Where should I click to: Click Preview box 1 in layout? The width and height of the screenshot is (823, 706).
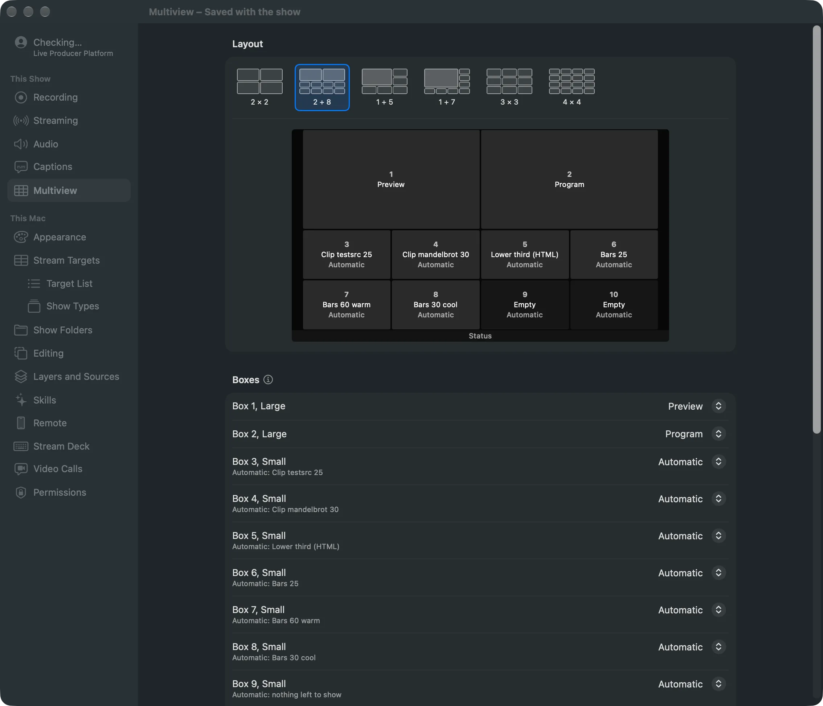391,179
